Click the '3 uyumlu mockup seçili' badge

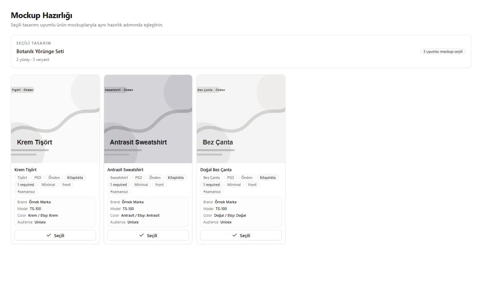pos(443,52)
